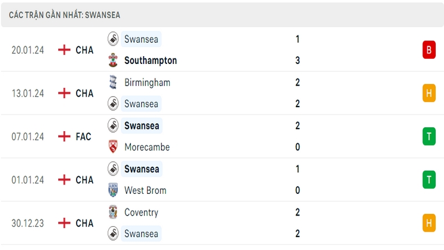444x250 pixels.
Task: Click the orange H badge for Birmingham match
Action: tap(429, 93)
